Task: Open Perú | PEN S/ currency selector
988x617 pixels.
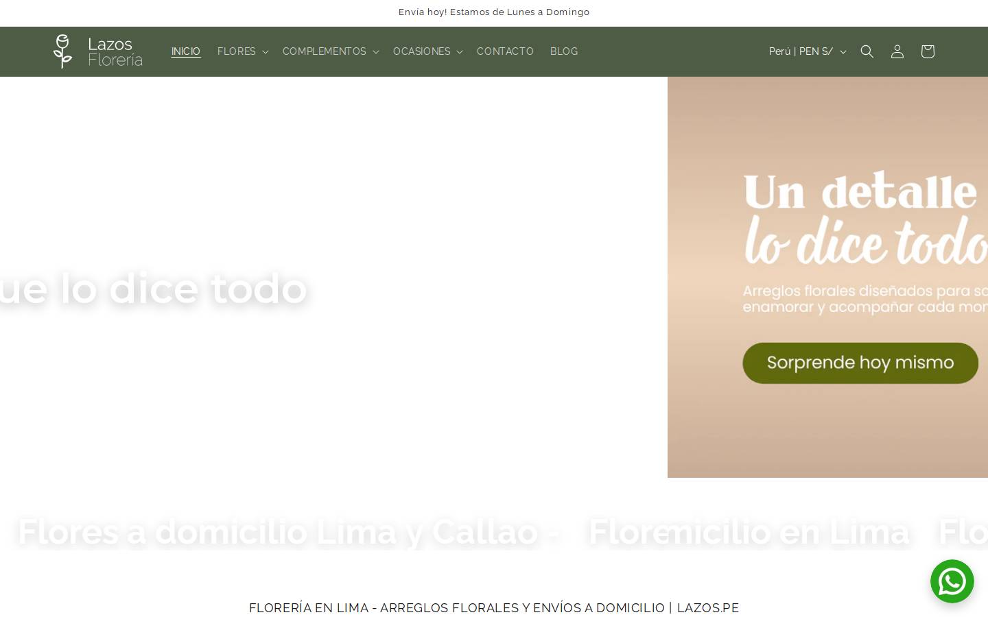Action: click(x=808, y=51)
